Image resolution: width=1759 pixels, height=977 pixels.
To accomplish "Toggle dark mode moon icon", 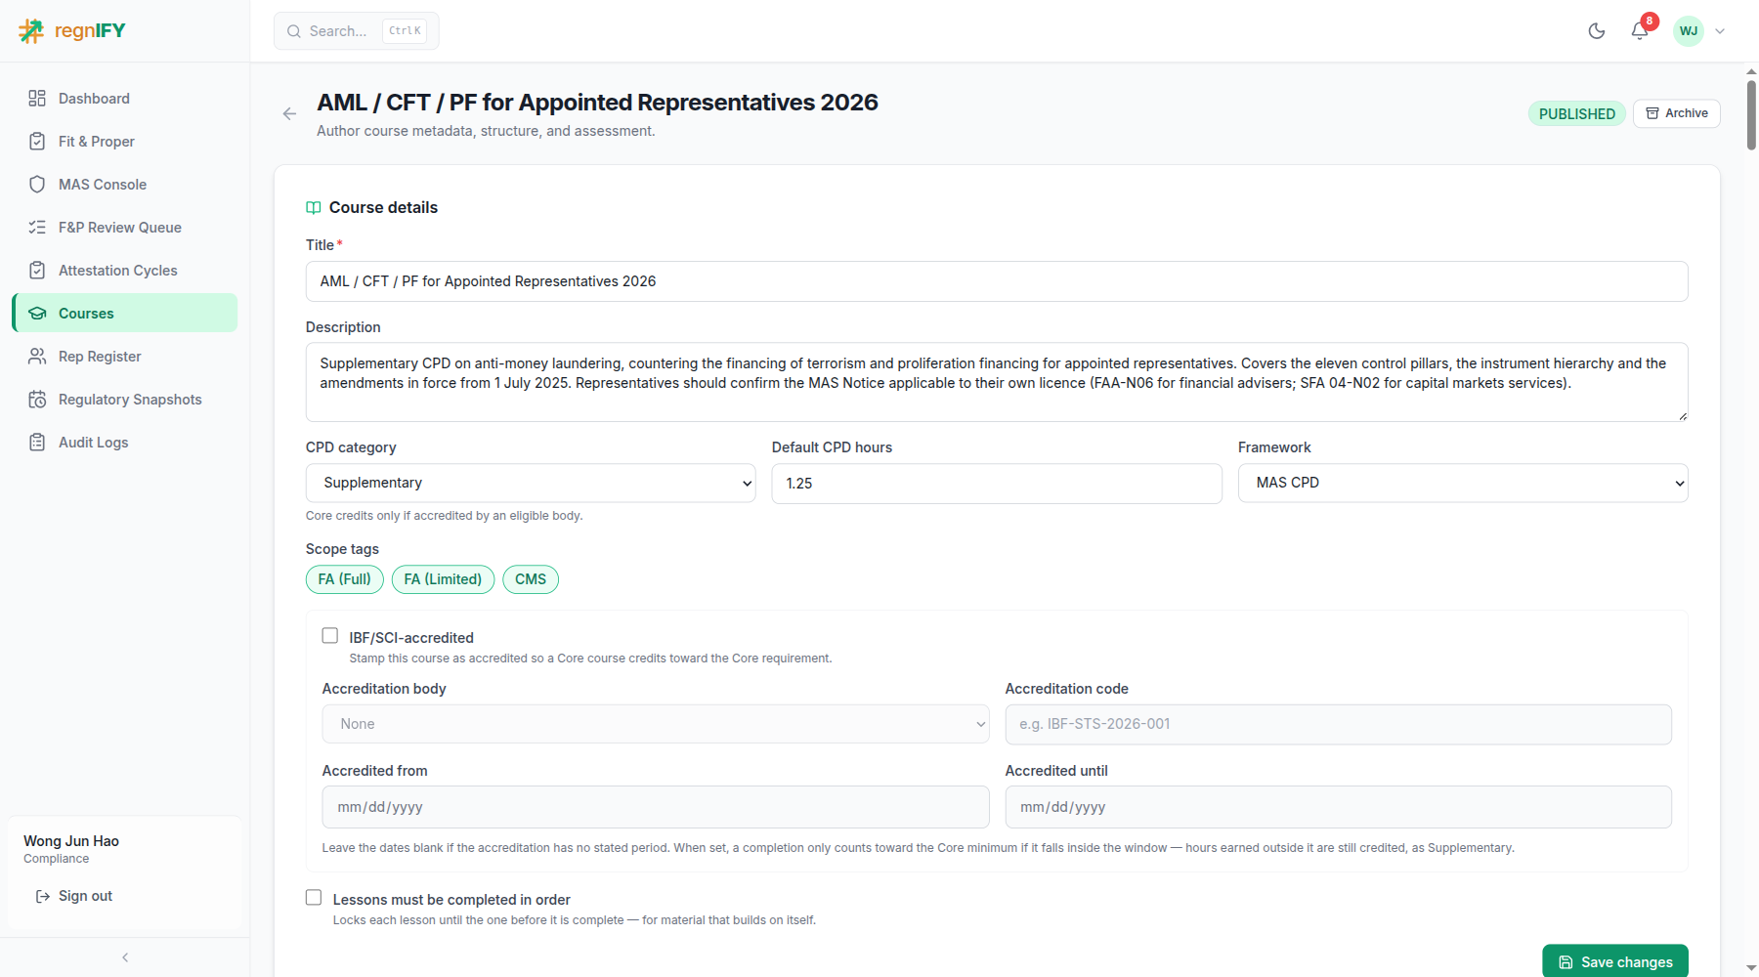I will [1597, 31].
